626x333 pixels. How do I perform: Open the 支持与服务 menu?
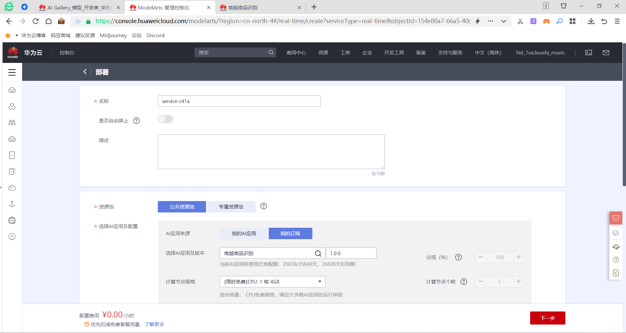pos(450,52)
